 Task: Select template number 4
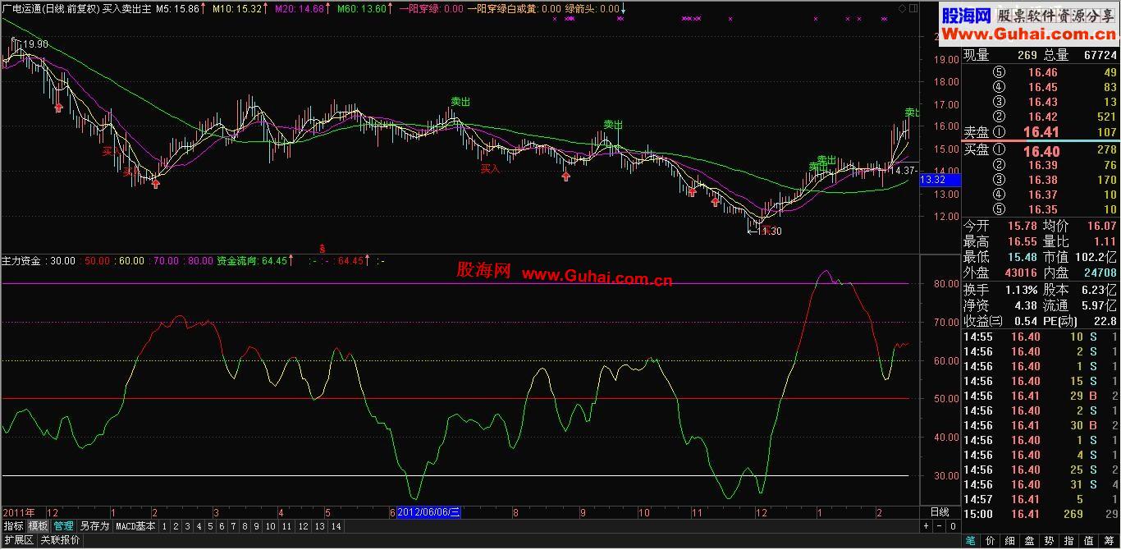click(199, 526)
